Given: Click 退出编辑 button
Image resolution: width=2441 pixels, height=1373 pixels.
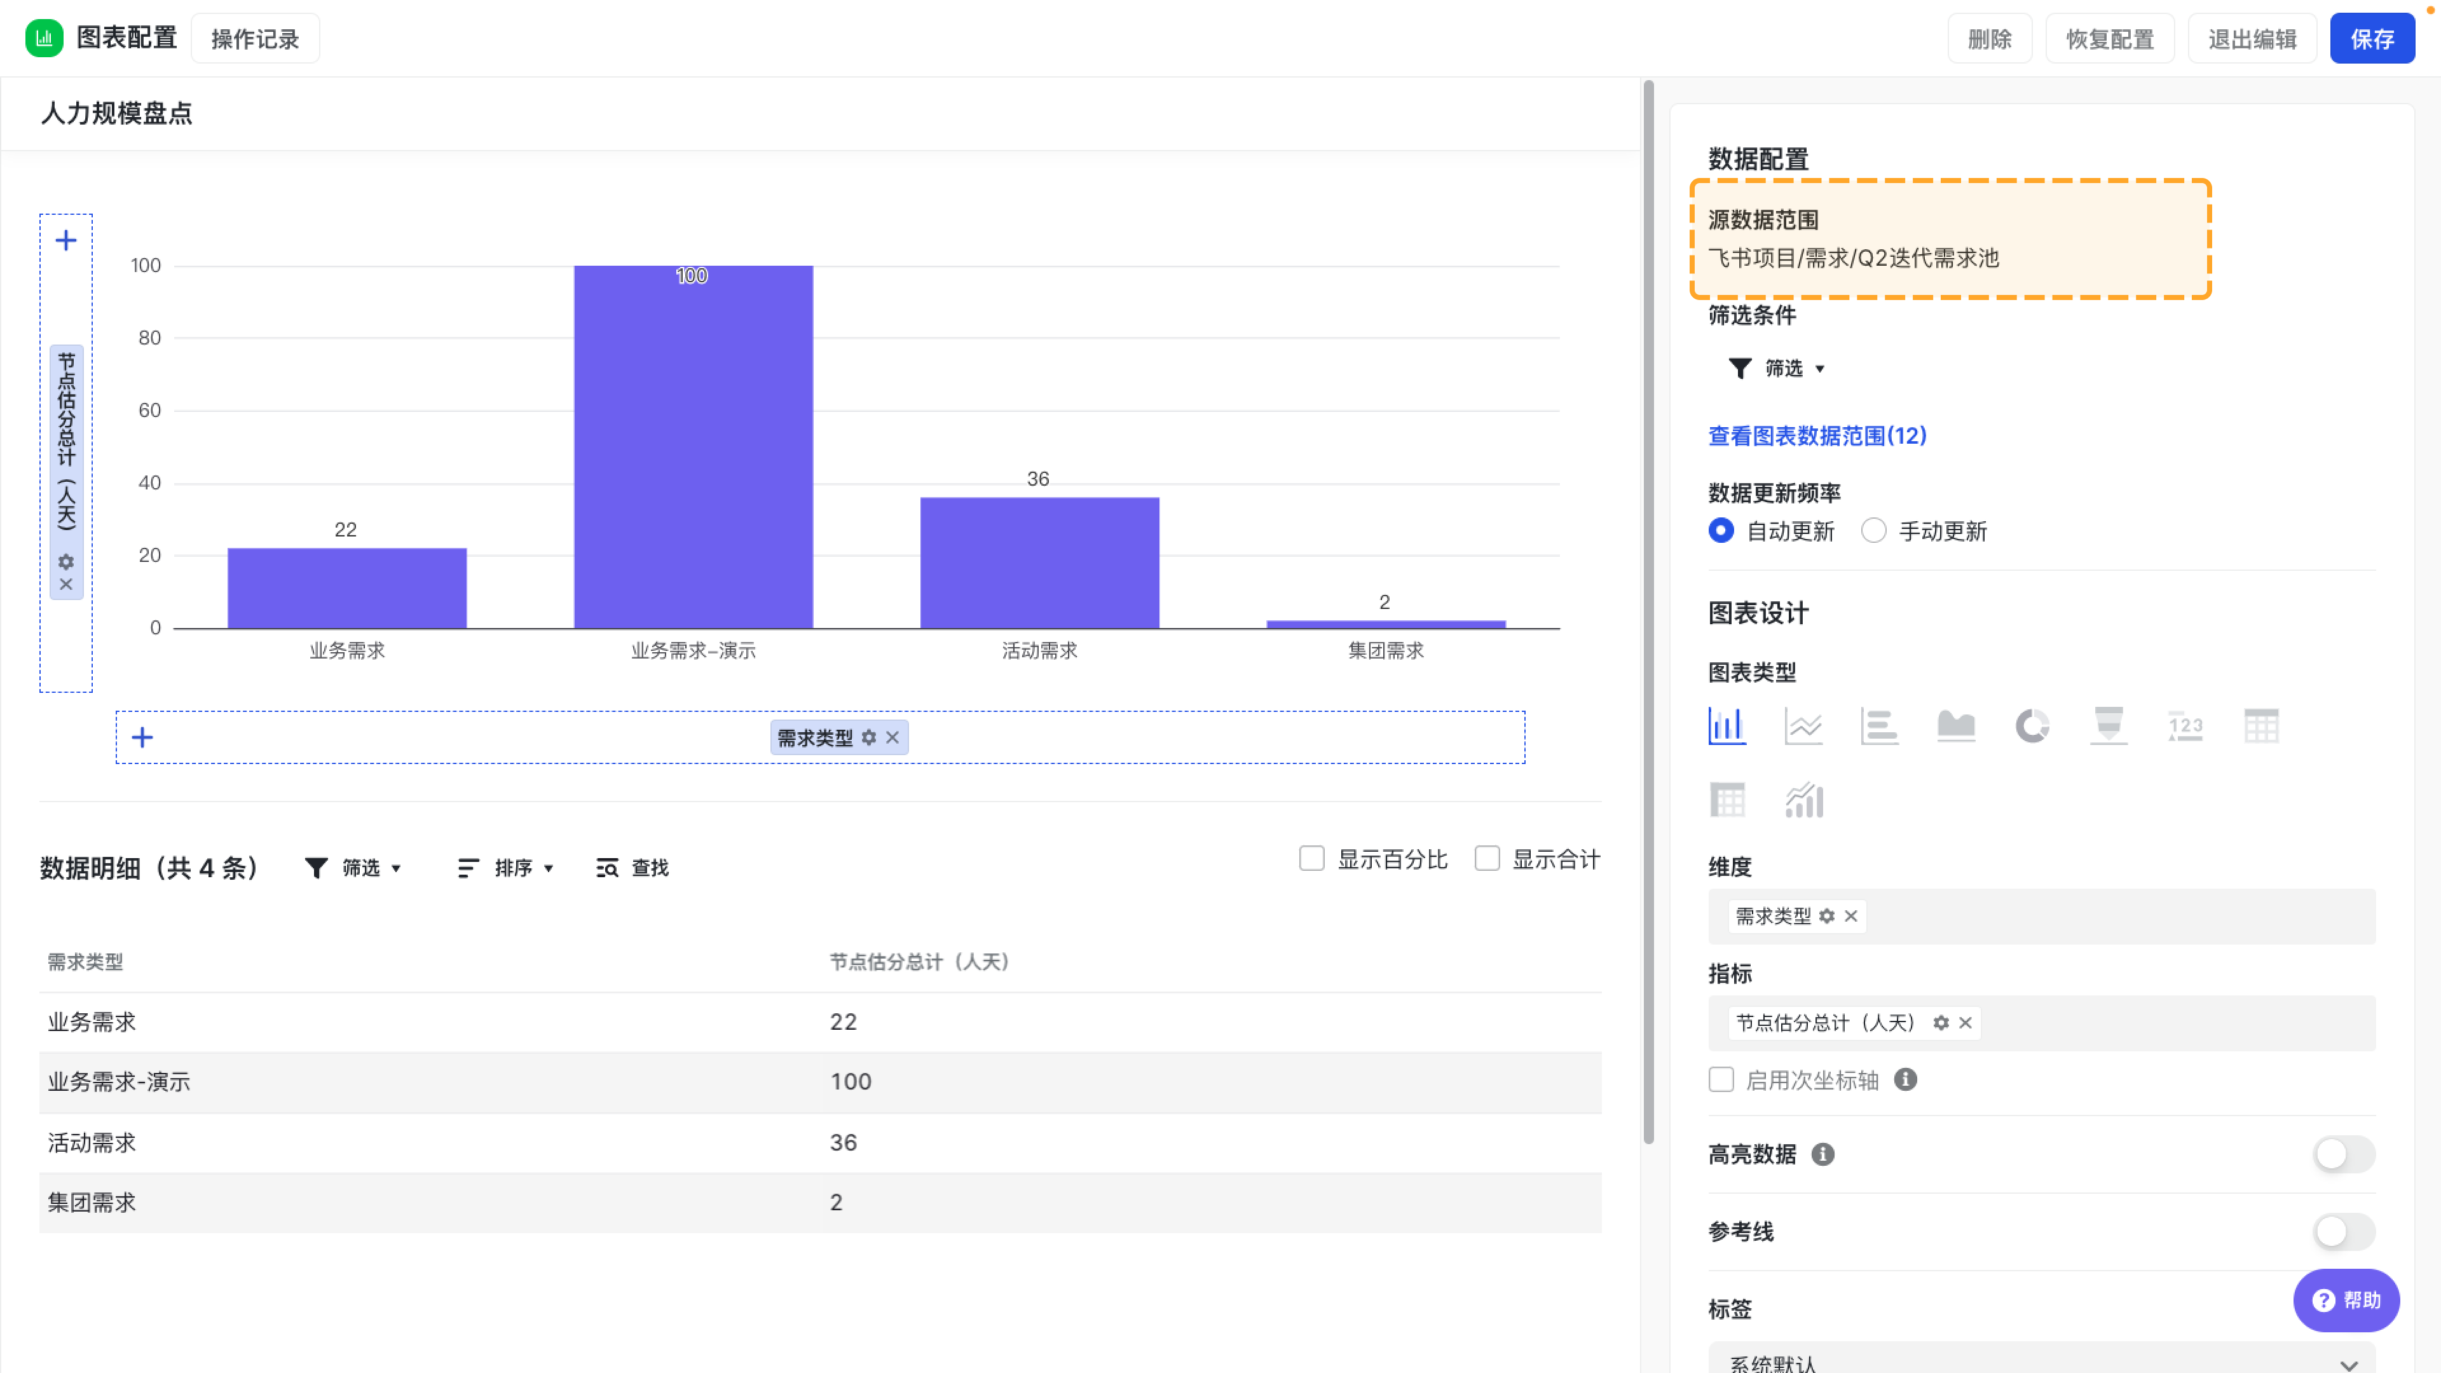Looking at the screenshot, I should point(2252,39).
